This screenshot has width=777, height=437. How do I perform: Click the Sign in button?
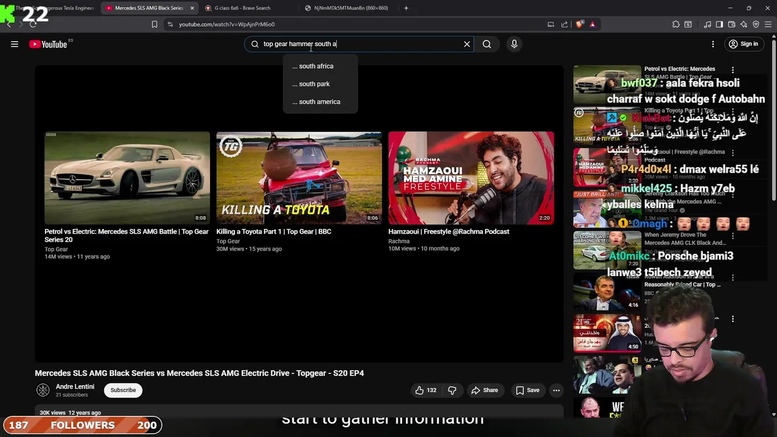pos(744,44)
